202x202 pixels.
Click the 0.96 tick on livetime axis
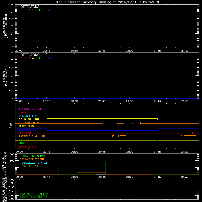[x=12, y=187]
